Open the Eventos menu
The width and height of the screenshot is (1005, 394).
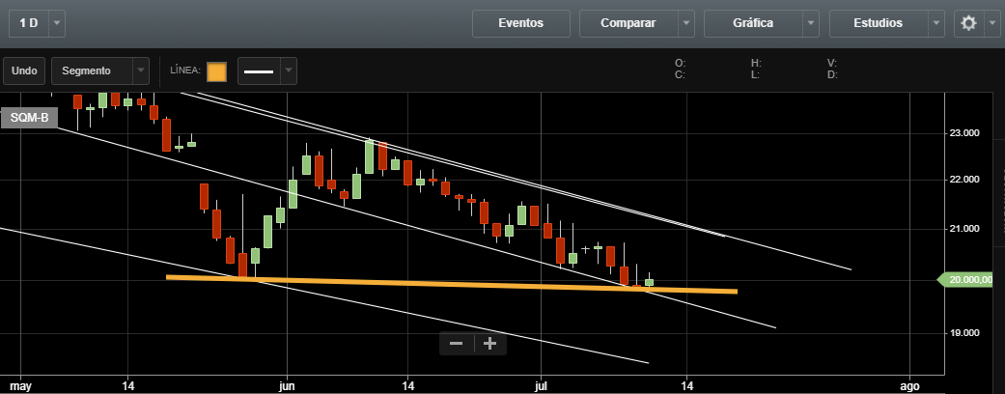coord(521,24)
